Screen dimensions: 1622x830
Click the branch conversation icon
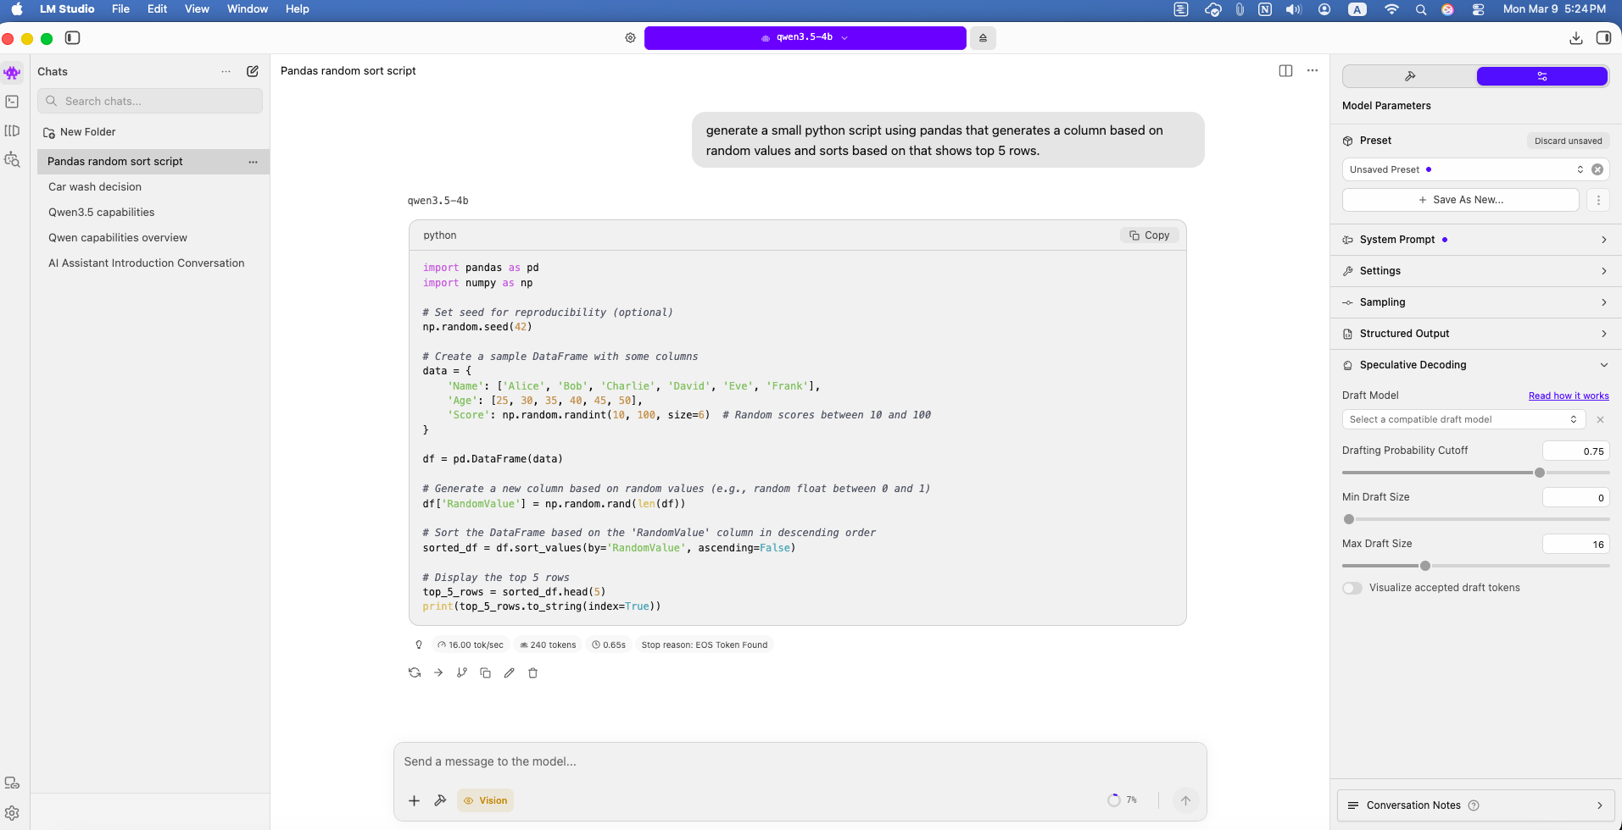[462, 672]
